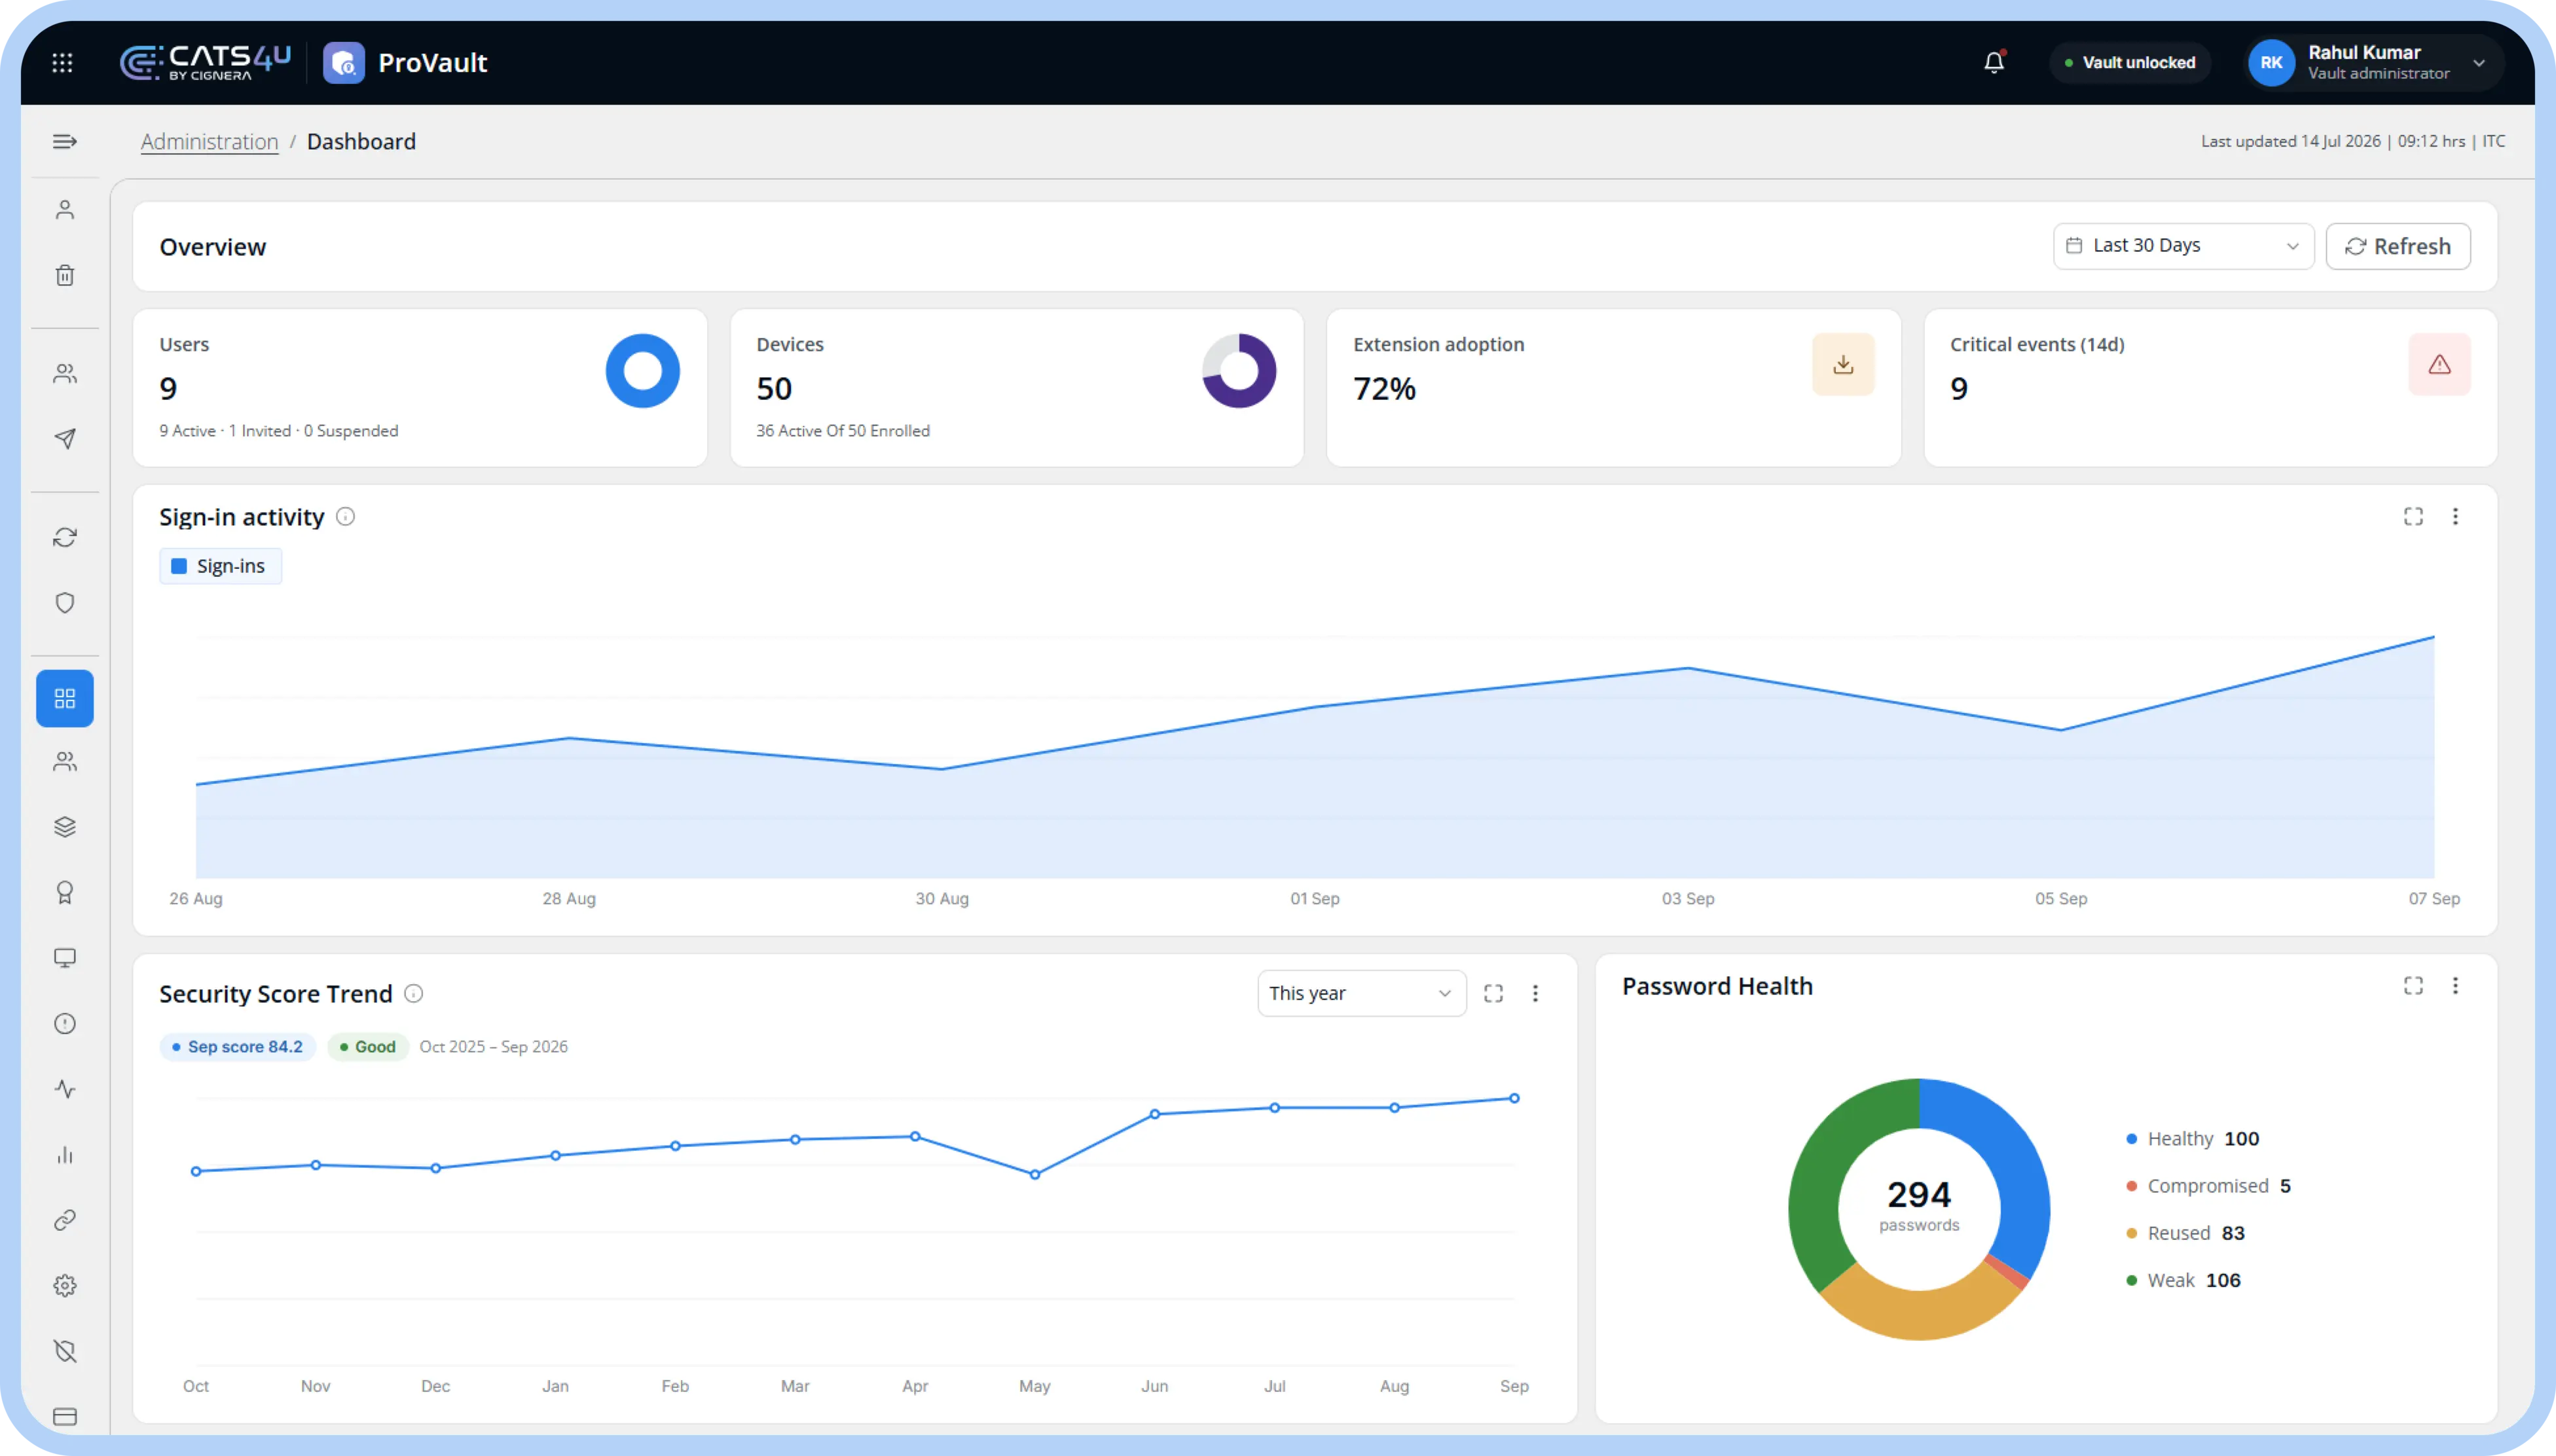Open the bar chart reports sidebar icon
Image resolution: width=2556 pixels, height=1456 pixels.
point(65,1155)
